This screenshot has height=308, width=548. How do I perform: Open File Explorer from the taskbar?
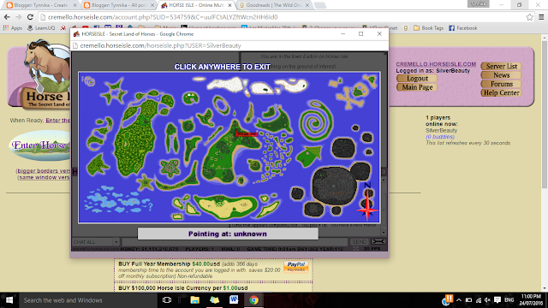[x=194, y=300]
